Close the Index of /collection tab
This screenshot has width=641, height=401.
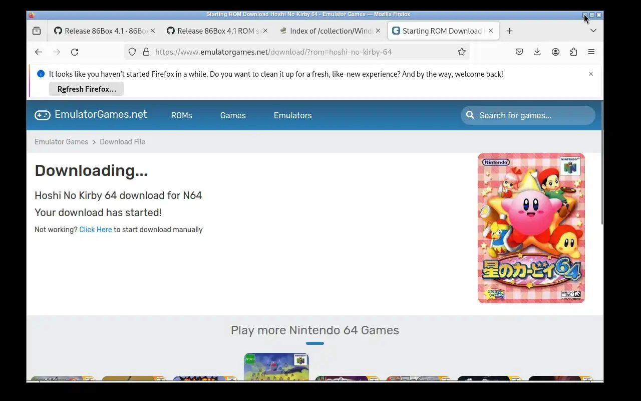click(378, 31)
